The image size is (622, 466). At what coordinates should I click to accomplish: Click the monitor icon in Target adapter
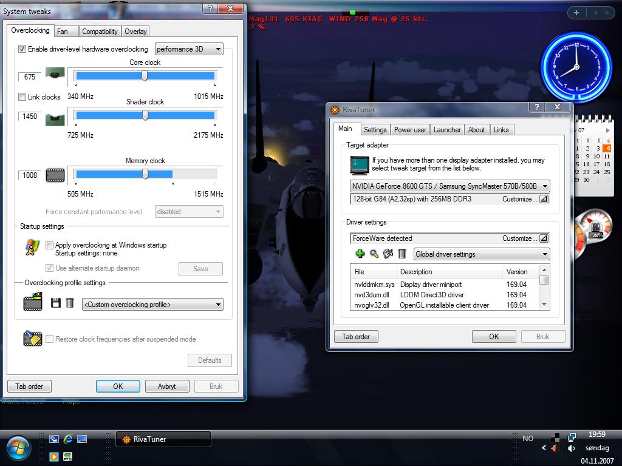coord(360,165)
